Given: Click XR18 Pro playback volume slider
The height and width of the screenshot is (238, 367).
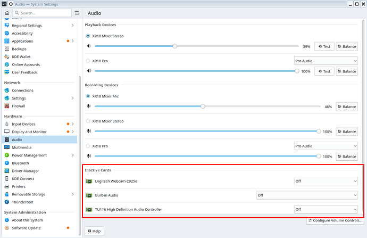Looking at the screenshot, I should pyautogui.click(x=197, y=71).
